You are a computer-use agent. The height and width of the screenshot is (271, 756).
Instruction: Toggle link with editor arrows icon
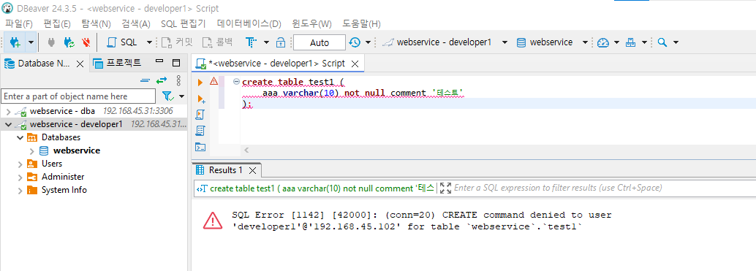[161, 80]
